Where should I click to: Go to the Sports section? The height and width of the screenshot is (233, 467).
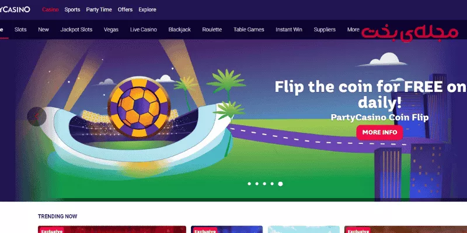(72, 9)
